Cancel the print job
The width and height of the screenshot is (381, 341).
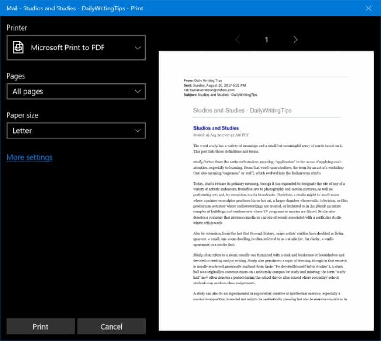pos(111,326)
